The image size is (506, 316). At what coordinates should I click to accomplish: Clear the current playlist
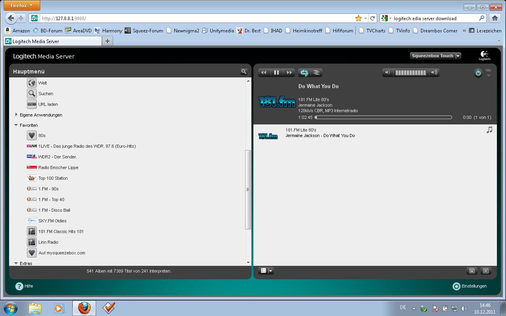(x=486, y=271)
